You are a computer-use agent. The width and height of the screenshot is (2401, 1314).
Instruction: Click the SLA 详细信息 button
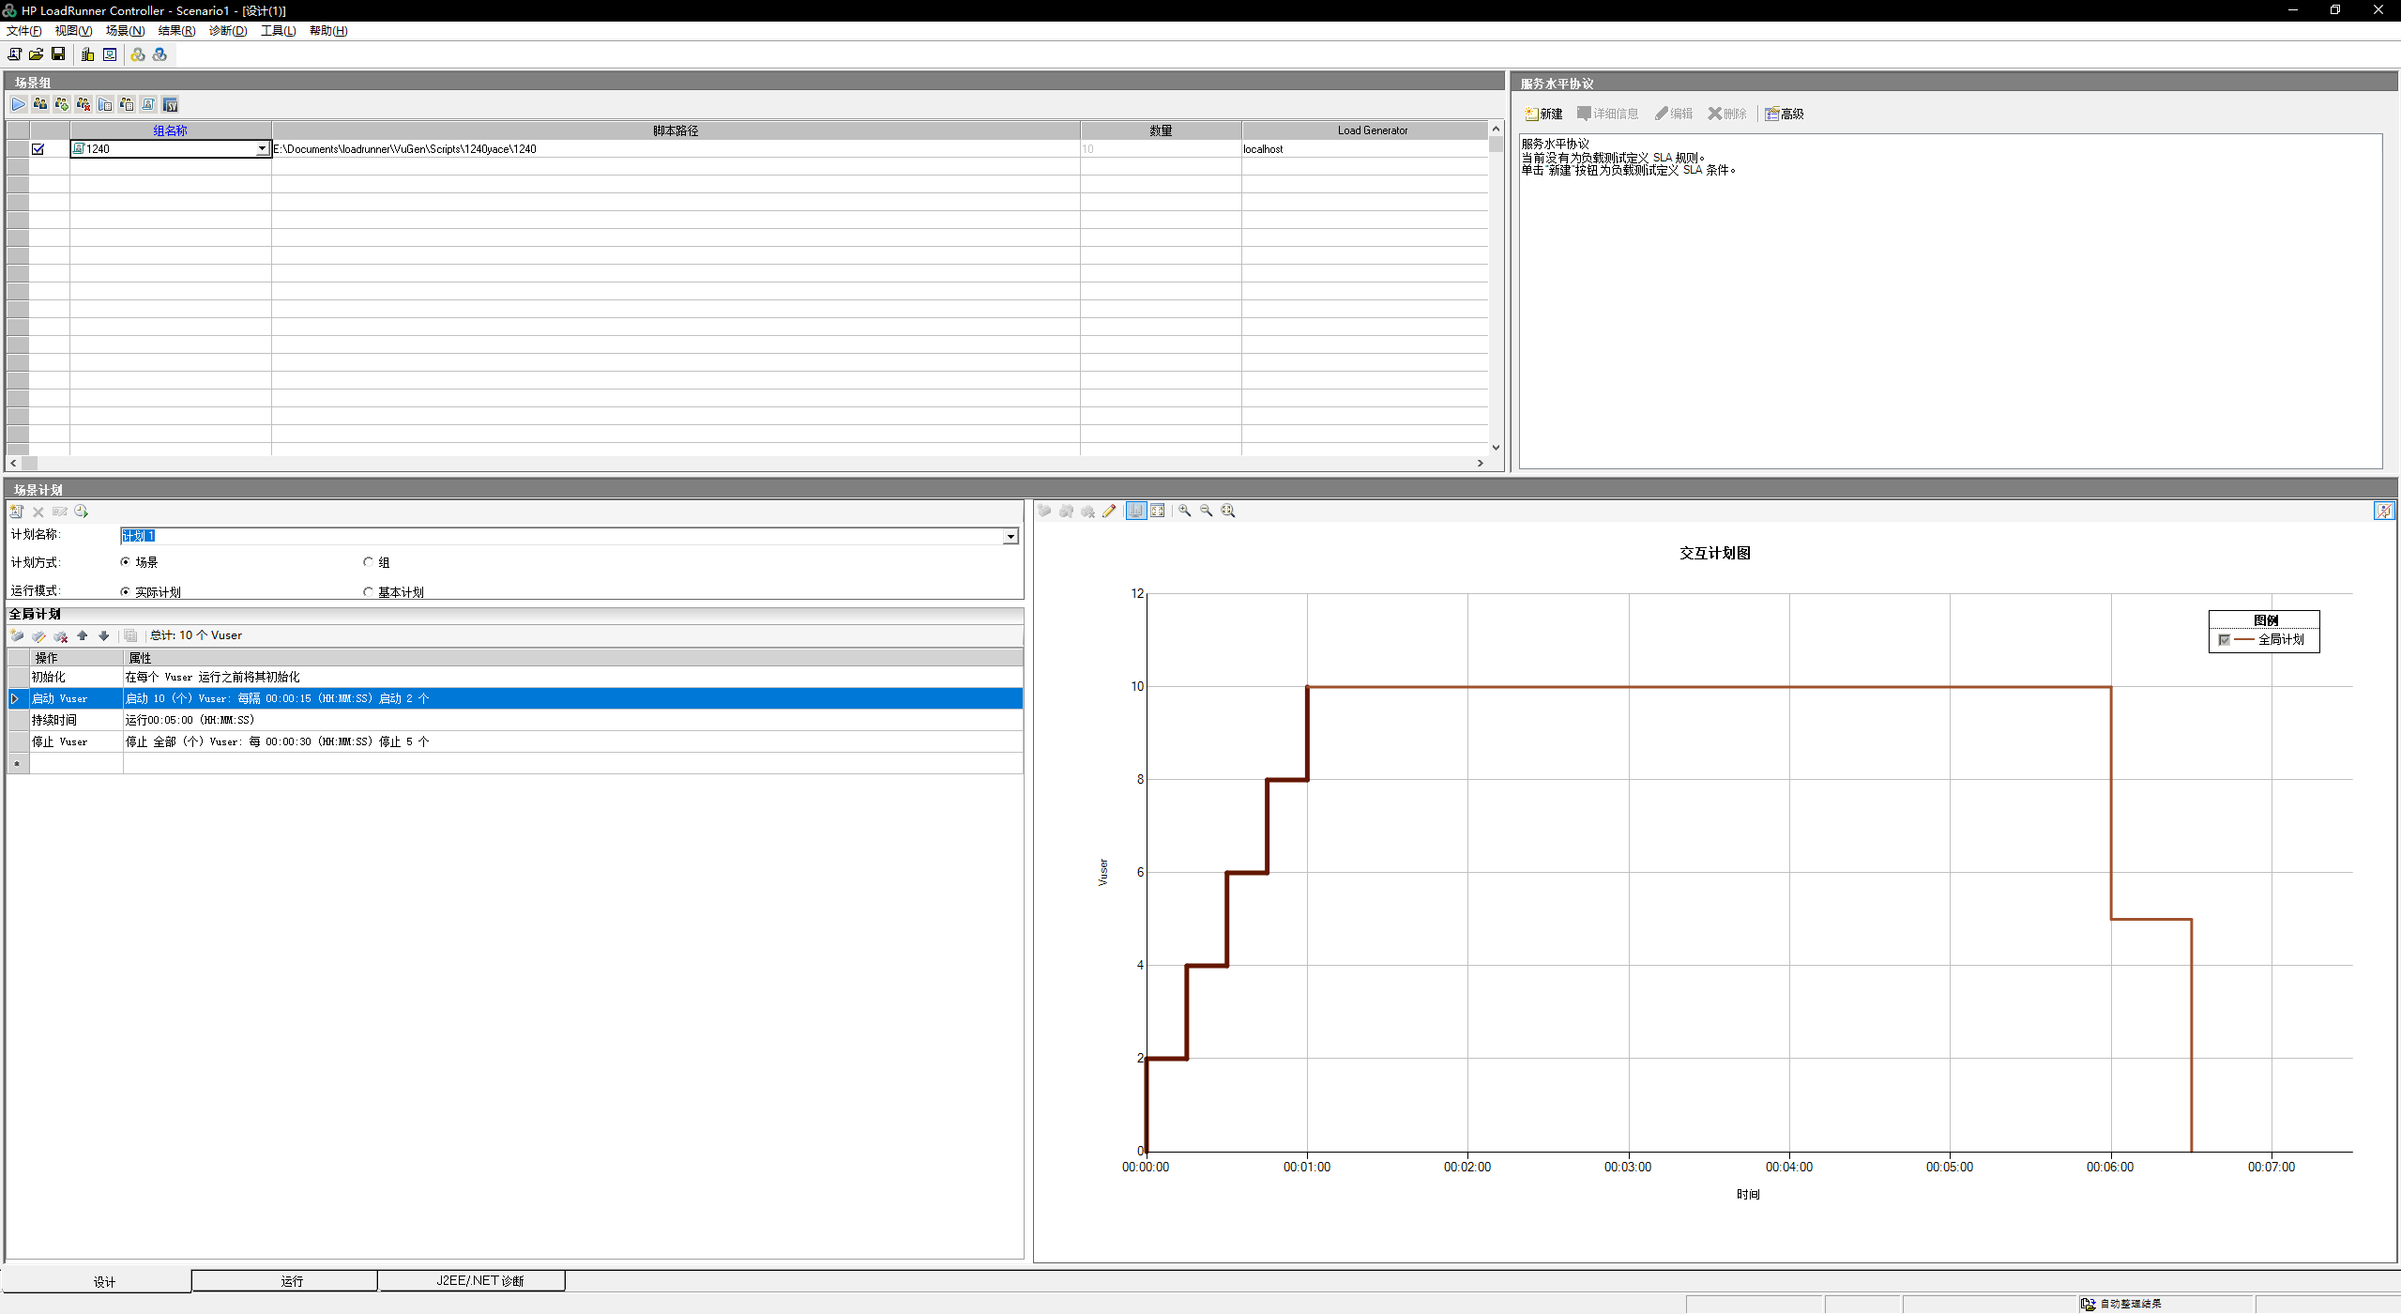1607,114
